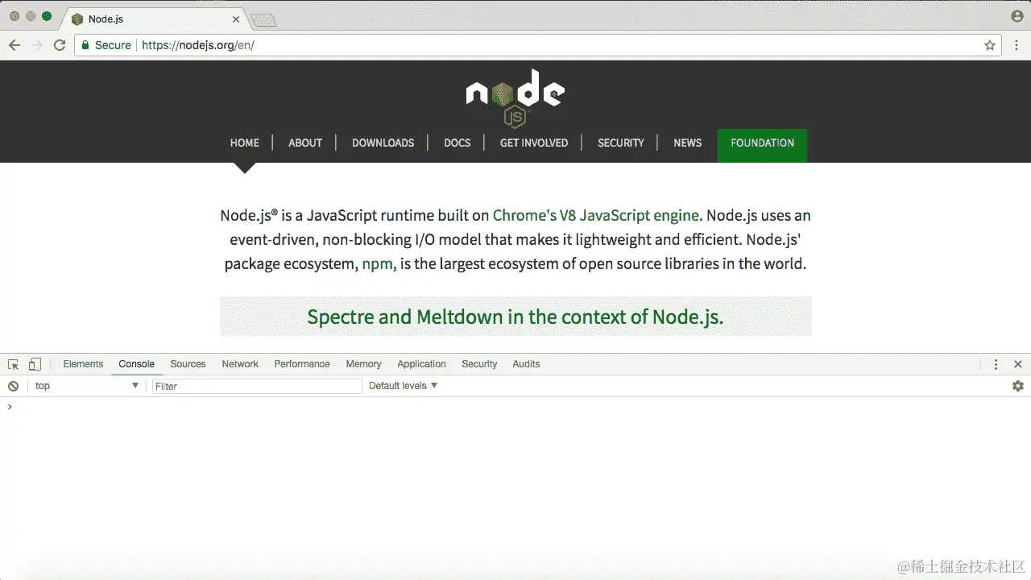Open the top execution context dropdown
This screenshot has width=1031, height=580.
coord(86,386)
